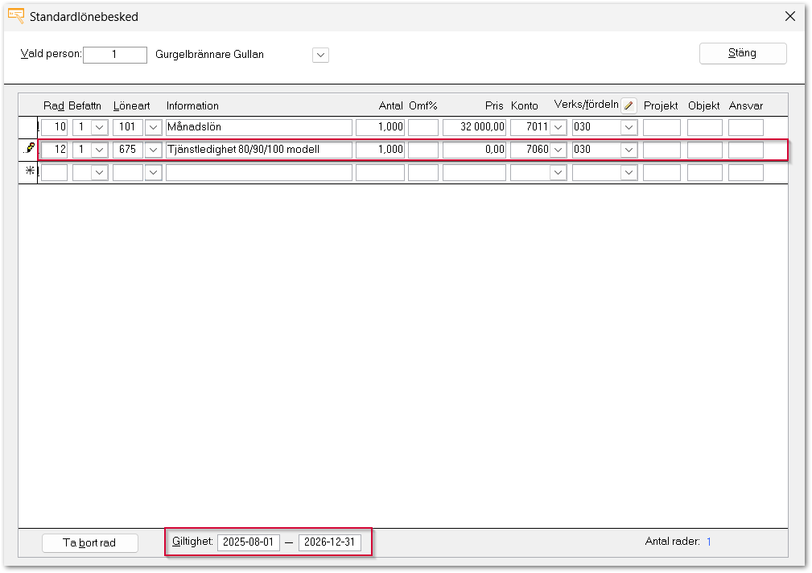812x573 pixels.
Task: Click Objekt field on Månadslön row
Action: click(705, 127)
